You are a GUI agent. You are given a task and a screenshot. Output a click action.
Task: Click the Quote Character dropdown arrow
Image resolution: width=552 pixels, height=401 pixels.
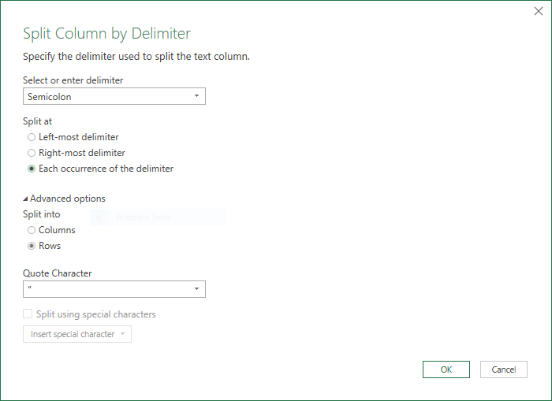coord(196,289)
